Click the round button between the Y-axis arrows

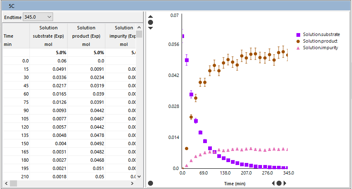(x=151, y=22)
